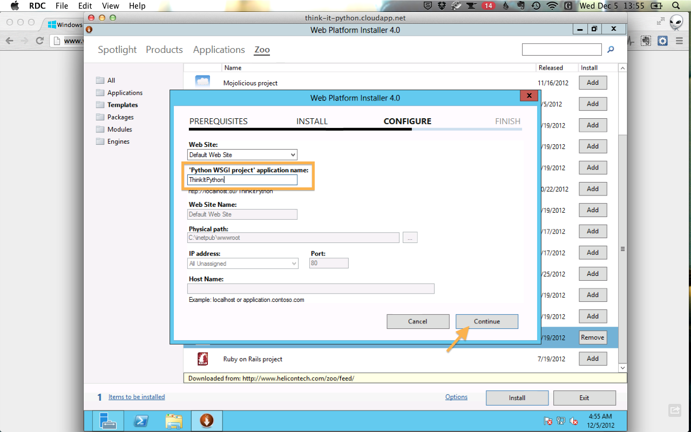This screenshot has width=691, height=432.
Task: Add the Ruby on Rails project
Action: (x=593, y=359)
